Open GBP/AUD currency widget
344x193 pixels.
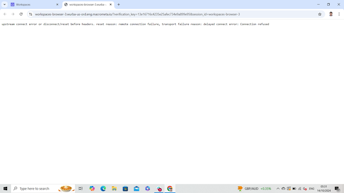[x=254, y=188]
